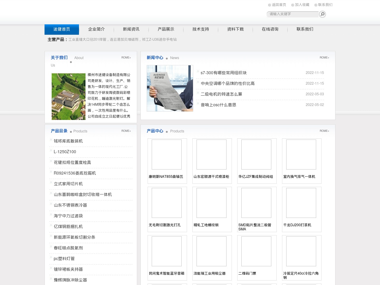This screenshot has height=285, width=380.
Task: Select 山东喜鹊咖啡盒封切收缩一体机 in product list
Action: tap(83, 195)
